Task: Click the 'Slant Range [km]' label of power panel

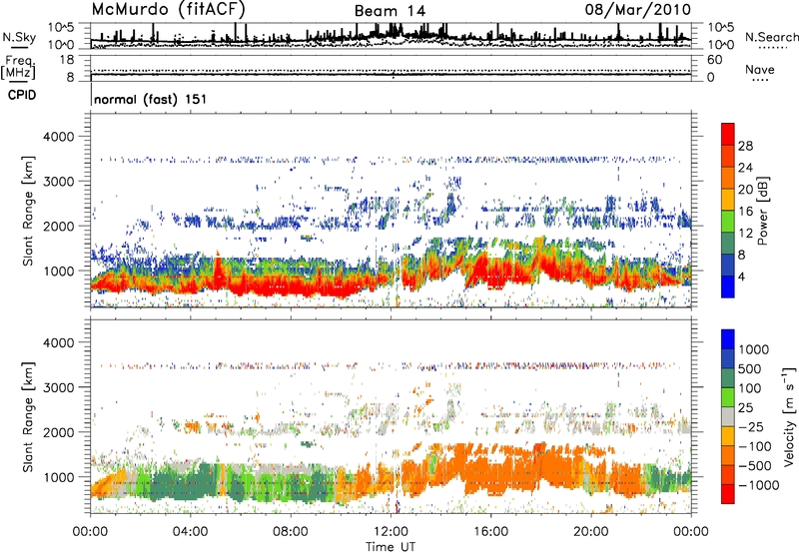Action: coord(28,211)
